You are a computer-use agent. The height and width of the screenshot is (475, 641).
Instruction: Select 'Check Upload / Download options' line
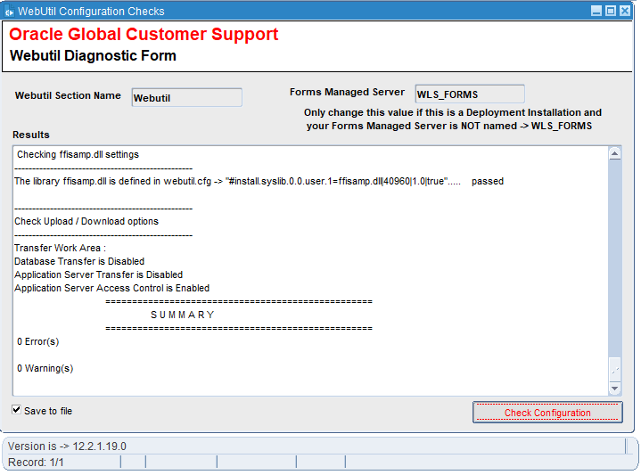(86, 221)
